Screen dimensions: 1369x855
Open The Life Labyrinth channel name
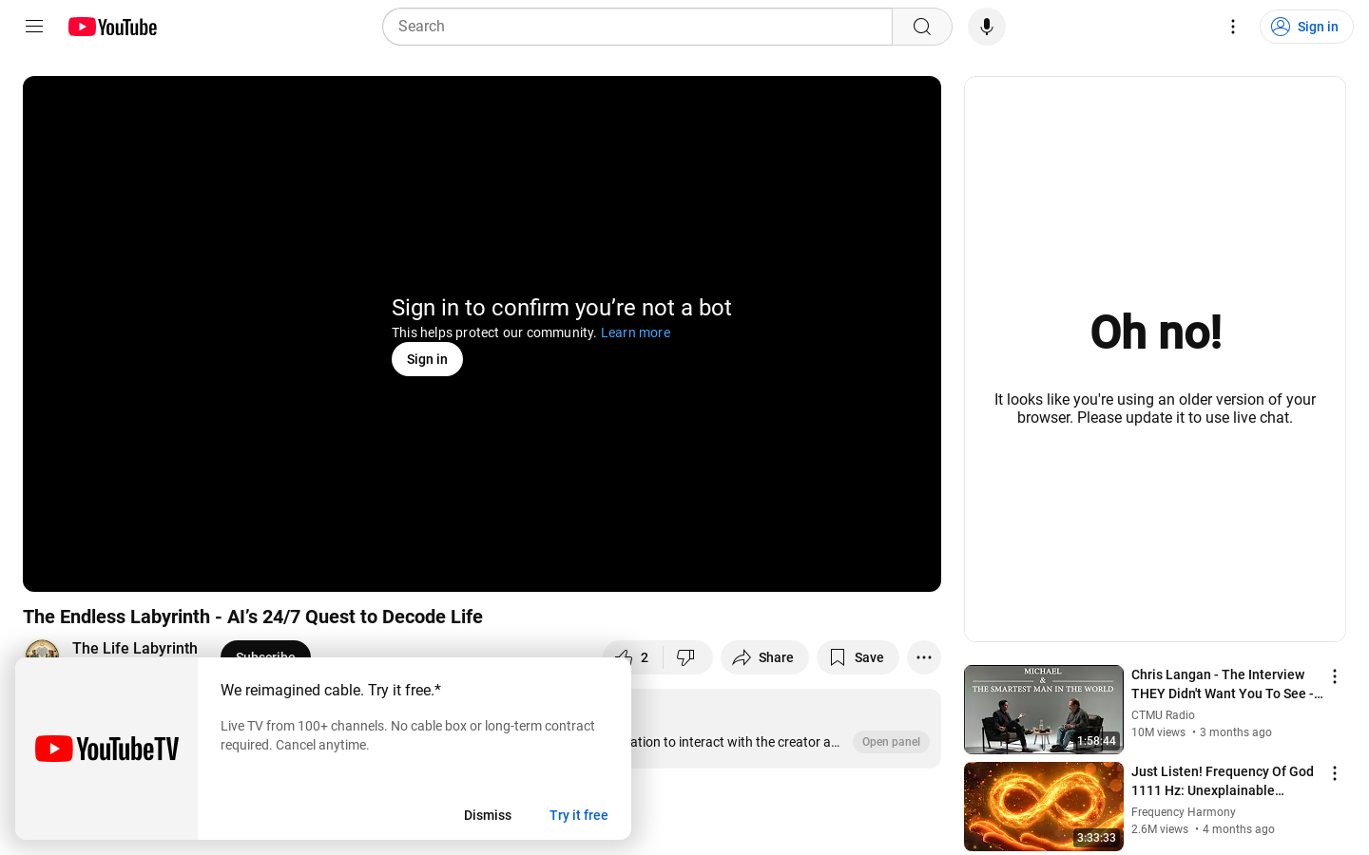(x=135, y=648)
